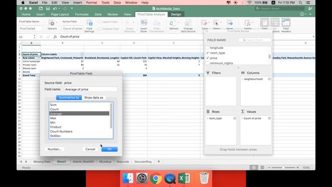Screen dimensions: 332x187
Task: Open Finder from the Dock
Action: [x=128, y=178]
